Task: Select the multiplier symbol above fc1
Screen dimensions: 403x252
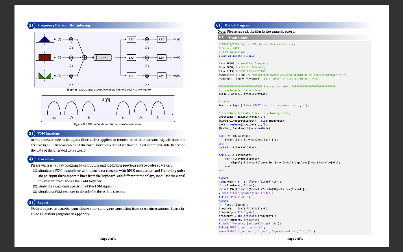Action: point(71,39)
